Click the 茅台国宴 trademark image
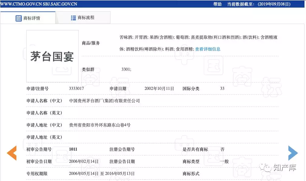This screenshot has width=306, height=181. click(x=53, y=56)
